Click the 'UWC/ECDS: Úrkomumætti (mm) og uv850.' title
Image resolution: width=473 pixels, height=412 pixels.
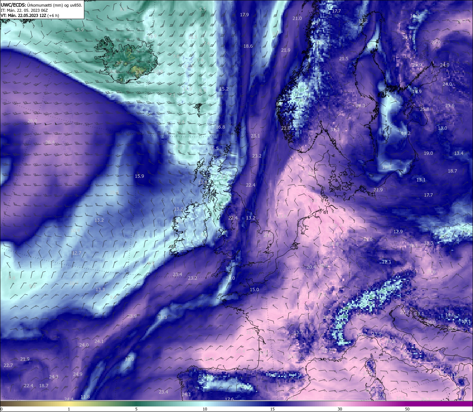41,5
